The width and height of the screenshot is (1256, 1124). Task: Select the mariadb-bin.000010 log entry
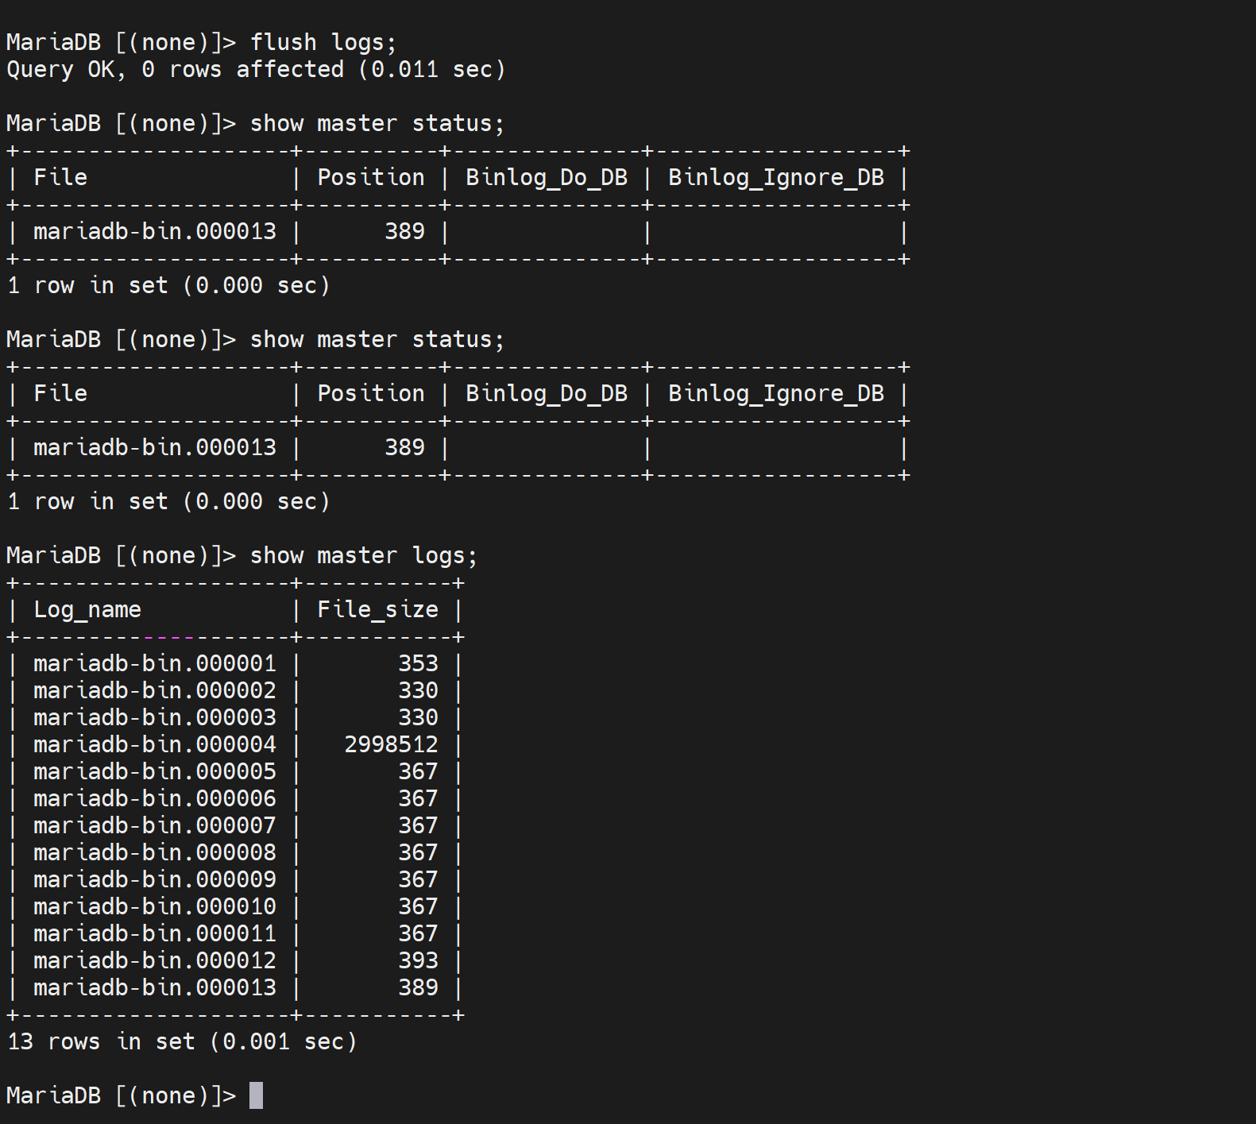[x=154, y=906]
